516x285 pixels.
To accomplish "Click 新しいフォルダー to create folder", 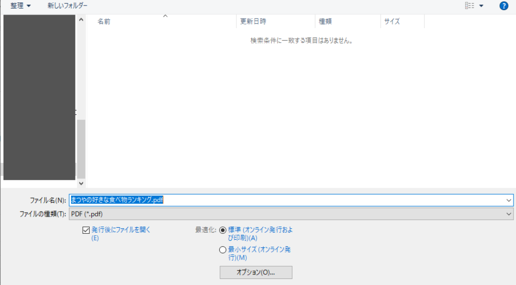I will click(67, 6).
